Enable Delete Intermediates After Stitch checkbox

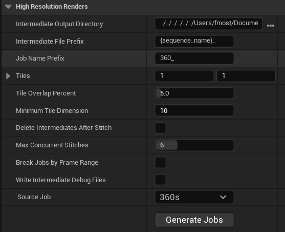click(160, 128)
